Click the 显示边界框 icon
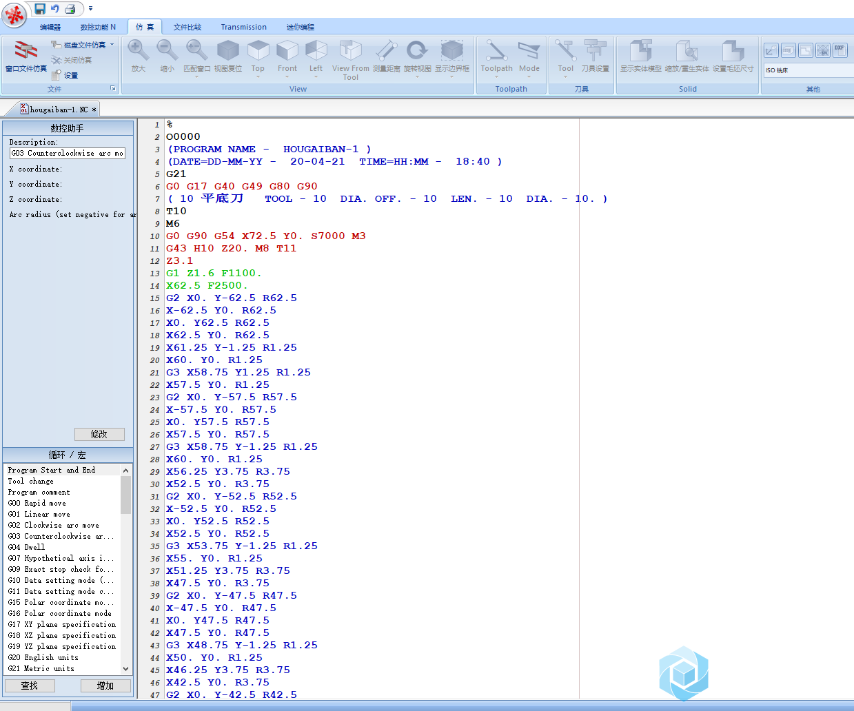854x711 pixels. 452,52
